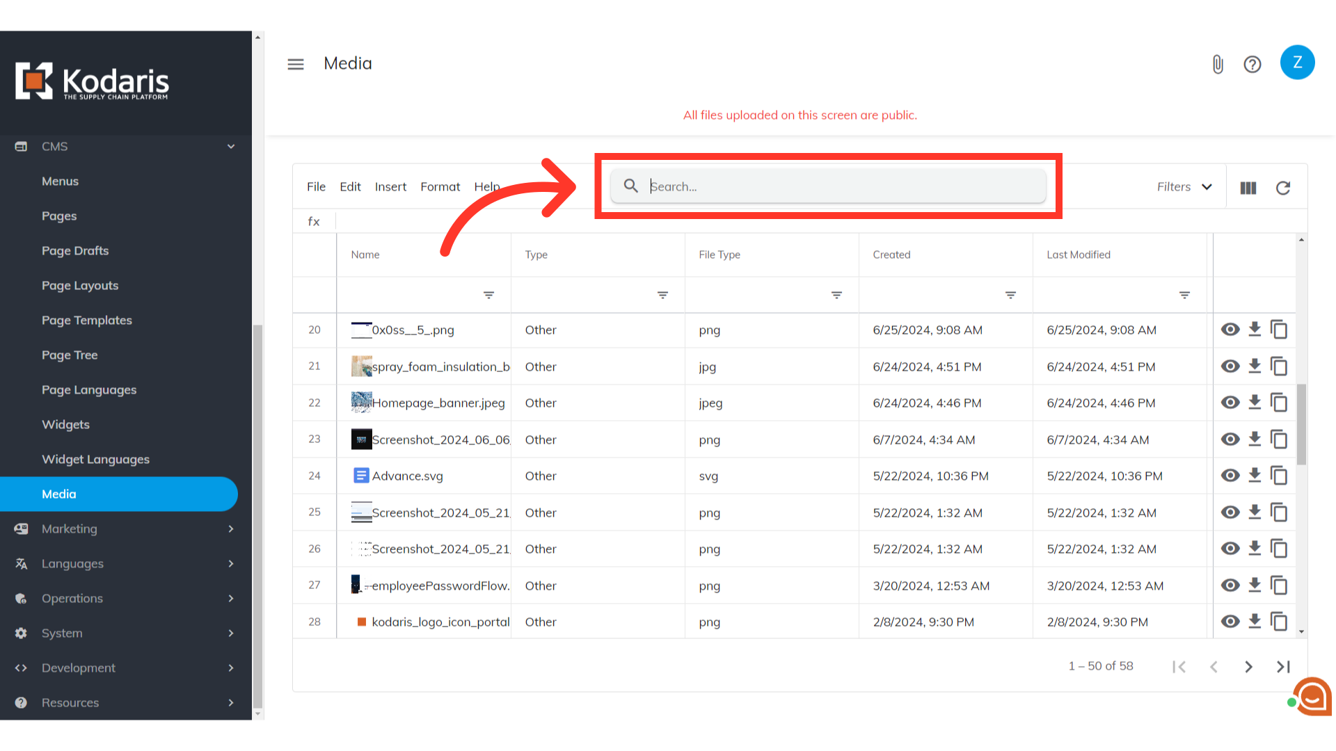Open the chat support bubble

click(1312, 697)
